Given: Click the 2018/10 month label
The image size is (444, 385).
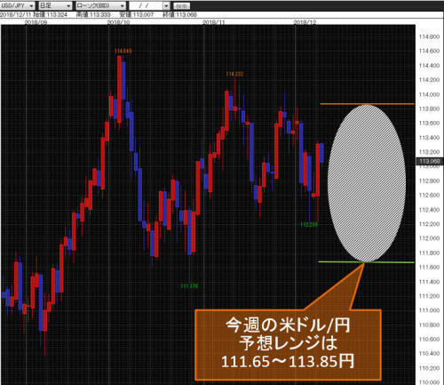Looking at the screenshot, I should 118,22.
